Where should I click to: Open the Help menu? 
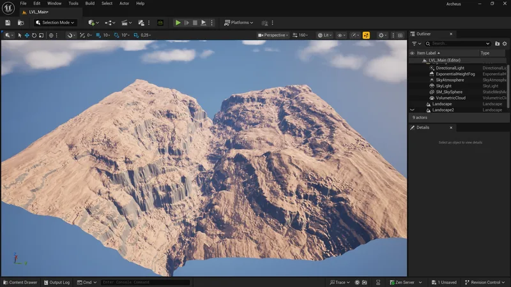(x=140, y=3)
